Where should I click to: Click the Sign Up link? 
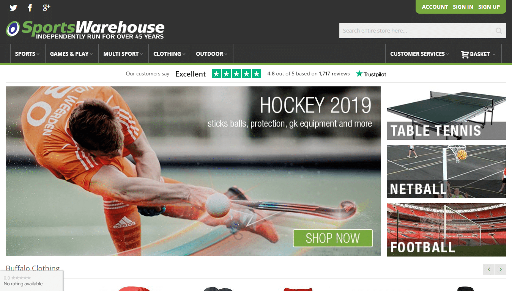coord(489,7)
